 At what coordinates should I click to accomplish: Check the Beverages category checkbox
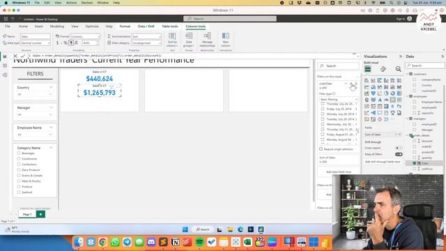19,153
